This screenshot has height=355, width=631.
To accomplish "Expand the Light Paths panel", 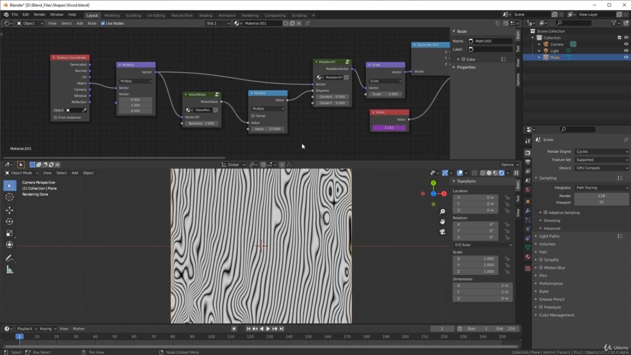I will (549, 236).
